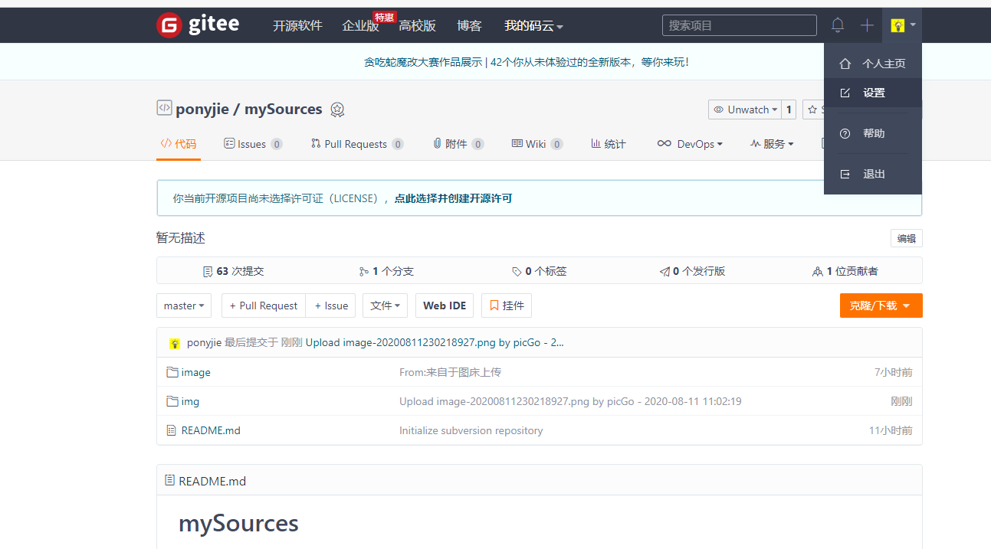Image resolution: width=991 pixels, height=549 pixels.
Task: Open the 统计 tab
Action: 609,144
